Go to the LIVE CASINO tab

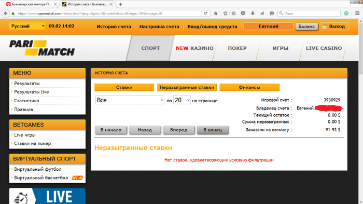point(324,48)
